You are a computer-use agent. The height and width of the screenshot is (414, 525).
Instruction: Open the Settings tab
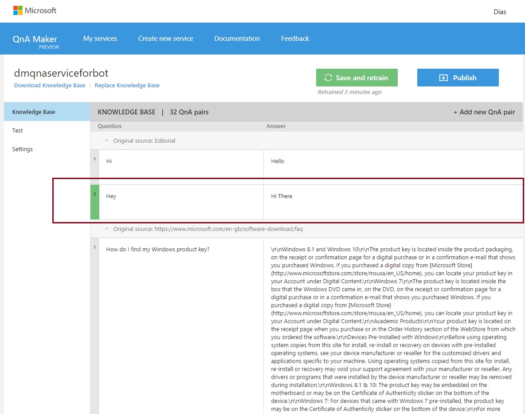pyautogui.click(x=22, y=149)
